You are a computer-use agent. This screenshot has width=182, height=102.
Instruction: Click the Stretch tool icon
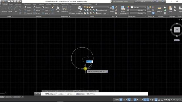25,13
